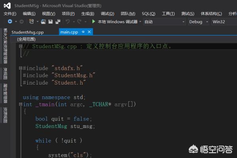
Task: Open the 编辑(E) menu
Action: 29,14
